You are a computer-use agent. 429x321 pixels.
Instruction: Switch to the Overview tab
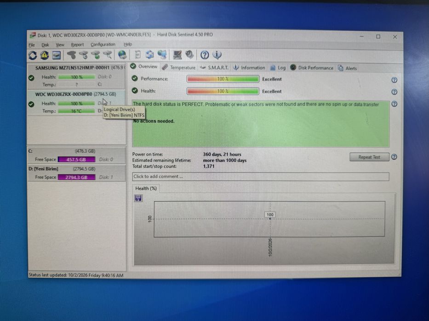[x=144, y=66]
